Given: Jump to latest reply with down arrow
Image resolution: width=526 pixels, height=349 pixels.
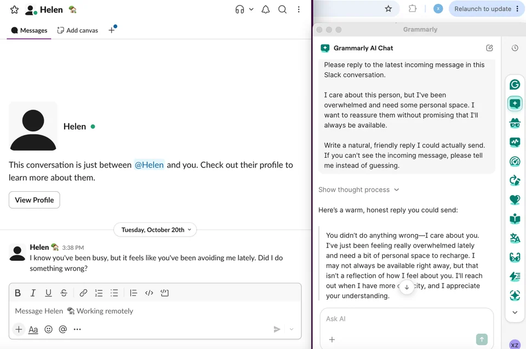Looking at the screenshot, I should 407,287.
